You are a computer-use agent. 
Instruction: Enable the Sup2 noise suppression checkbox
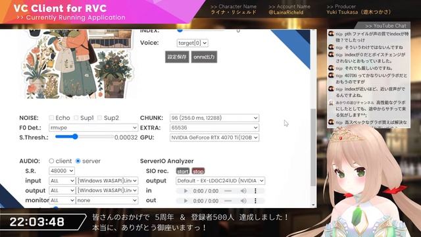[99, 118]
